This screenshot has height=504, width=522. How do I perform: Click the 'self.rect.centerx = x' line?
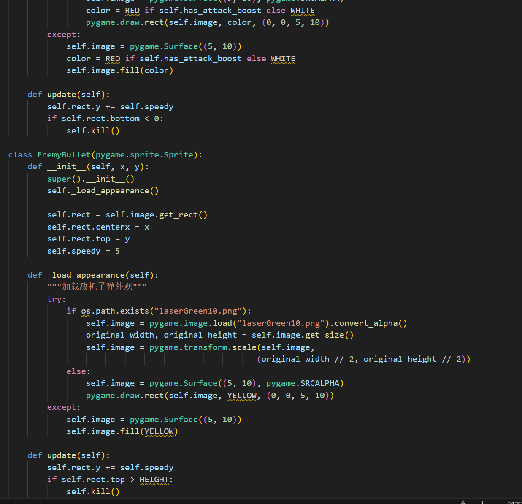coord(98,227)
